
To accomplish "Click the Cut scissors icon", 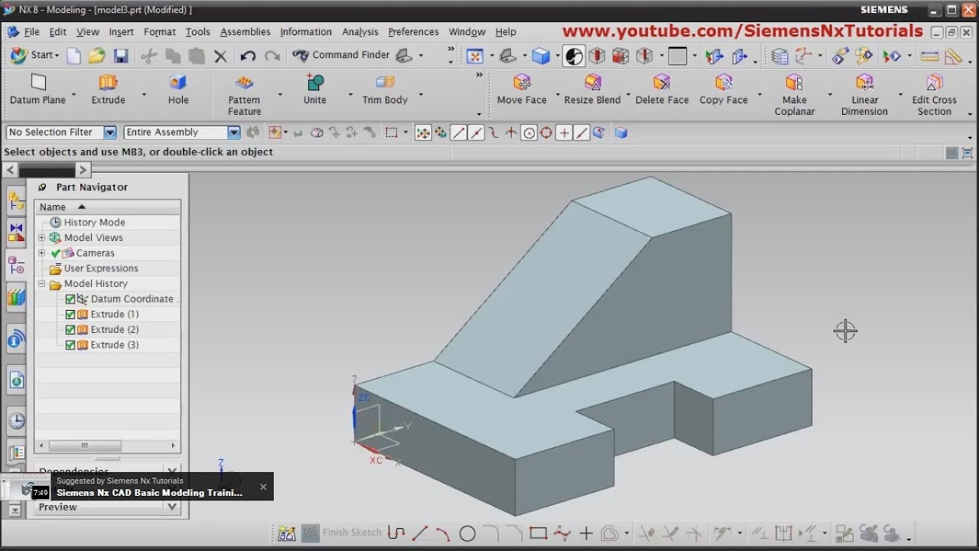I will click(149, 56).
